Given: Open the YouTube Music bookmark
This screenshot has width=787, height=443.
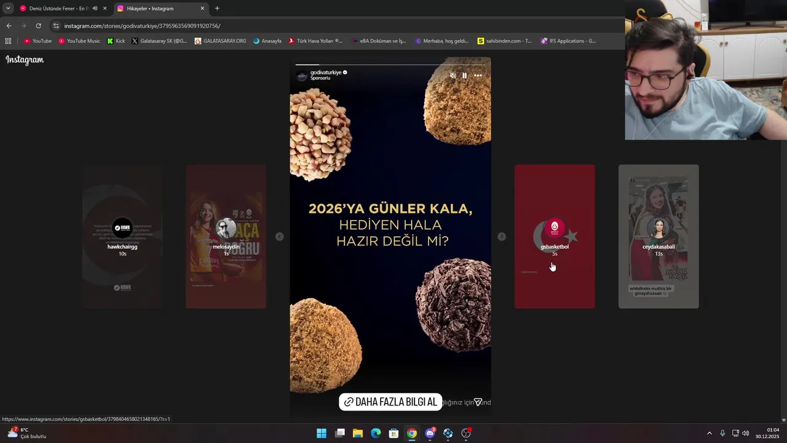Looking at the screenshot, I should 79,41.
